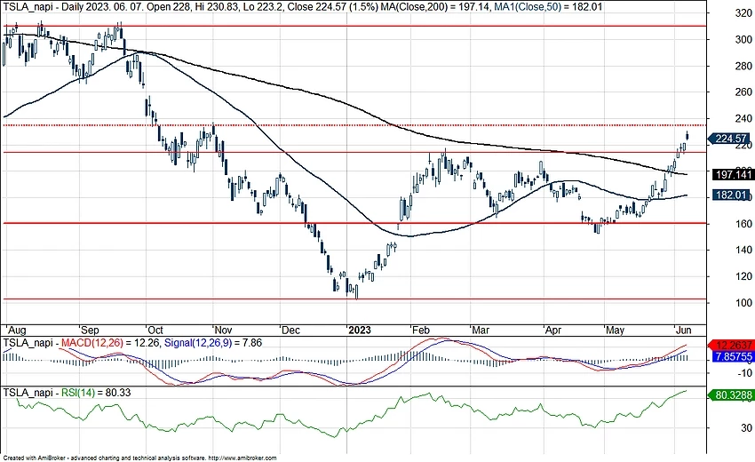Click the Apr label on date axis

coord(553,331)
